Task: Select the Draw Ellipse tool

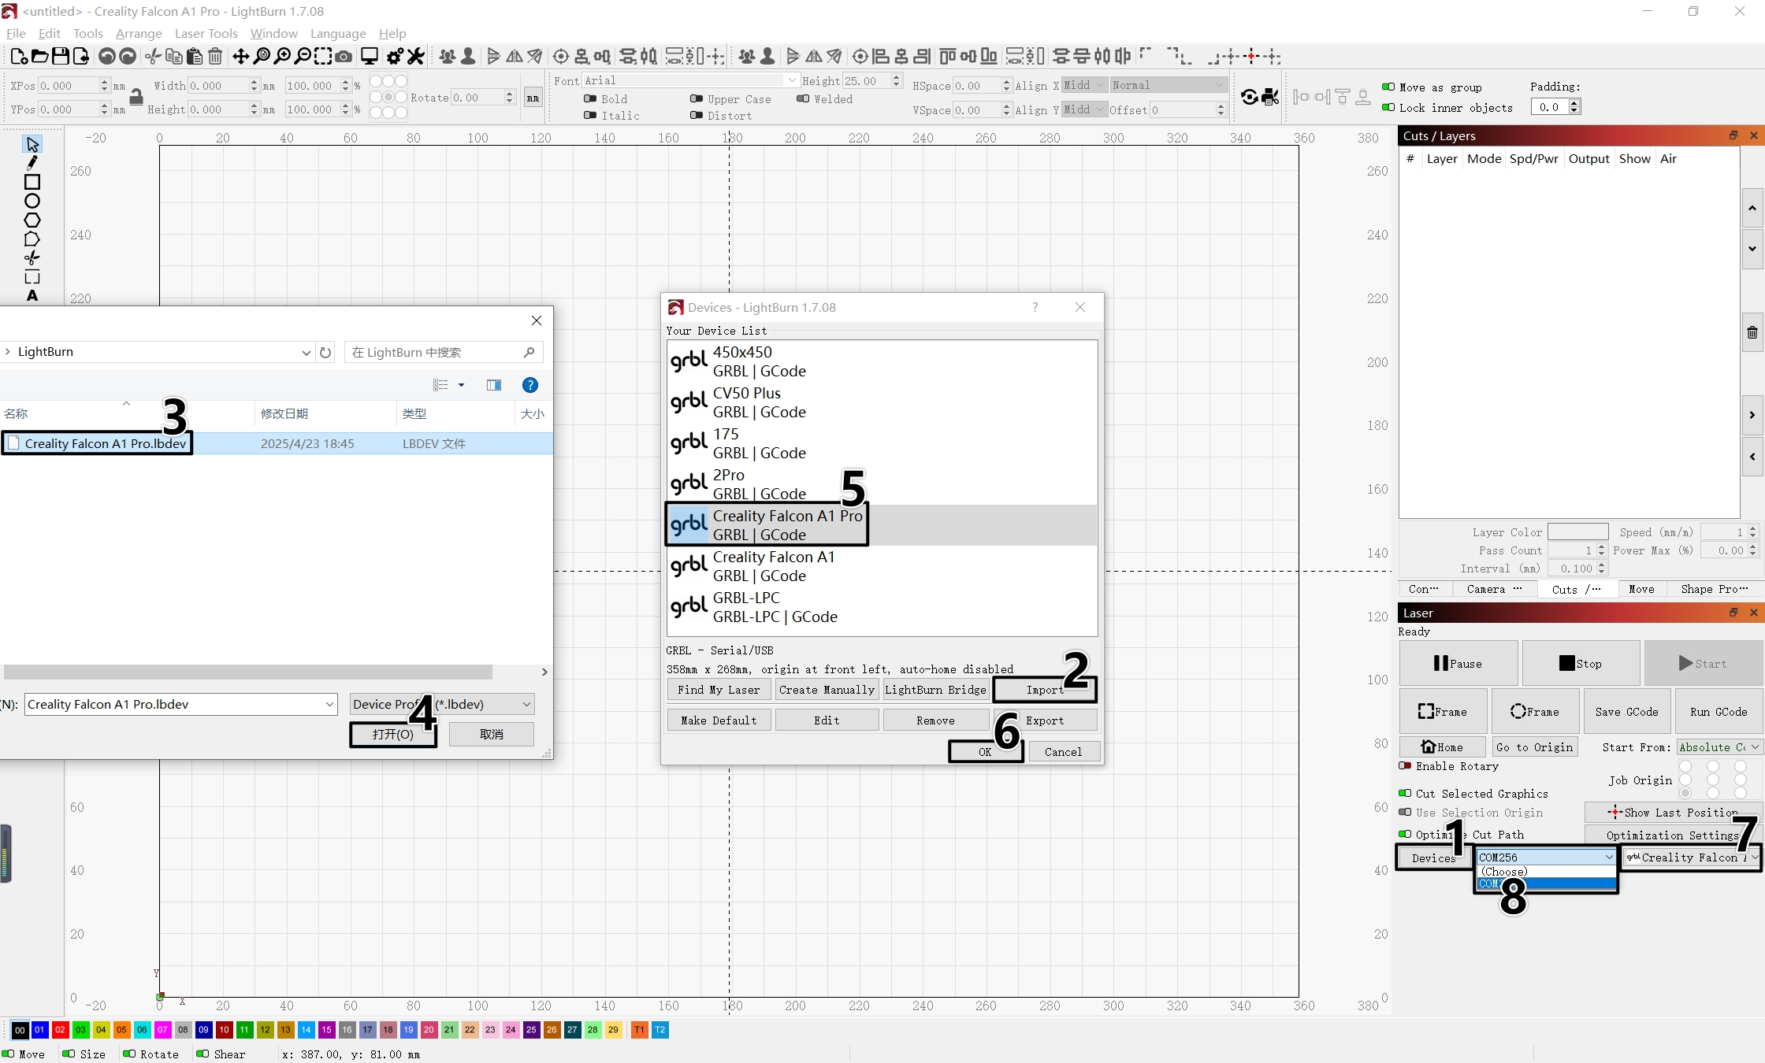Action: [32, 201]
